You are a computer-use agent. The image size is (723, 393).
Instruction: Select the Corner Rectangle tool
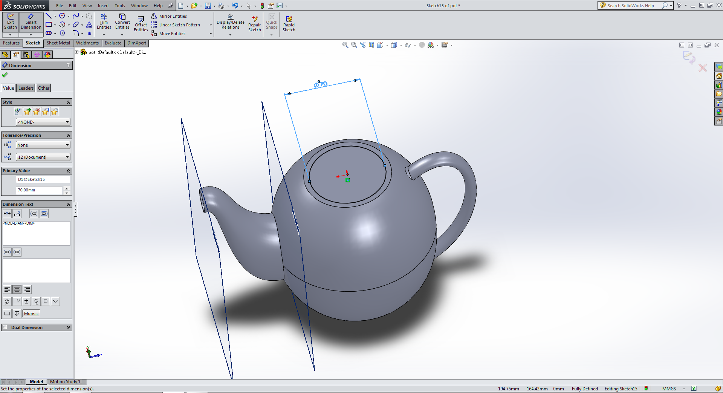point(49,24)
